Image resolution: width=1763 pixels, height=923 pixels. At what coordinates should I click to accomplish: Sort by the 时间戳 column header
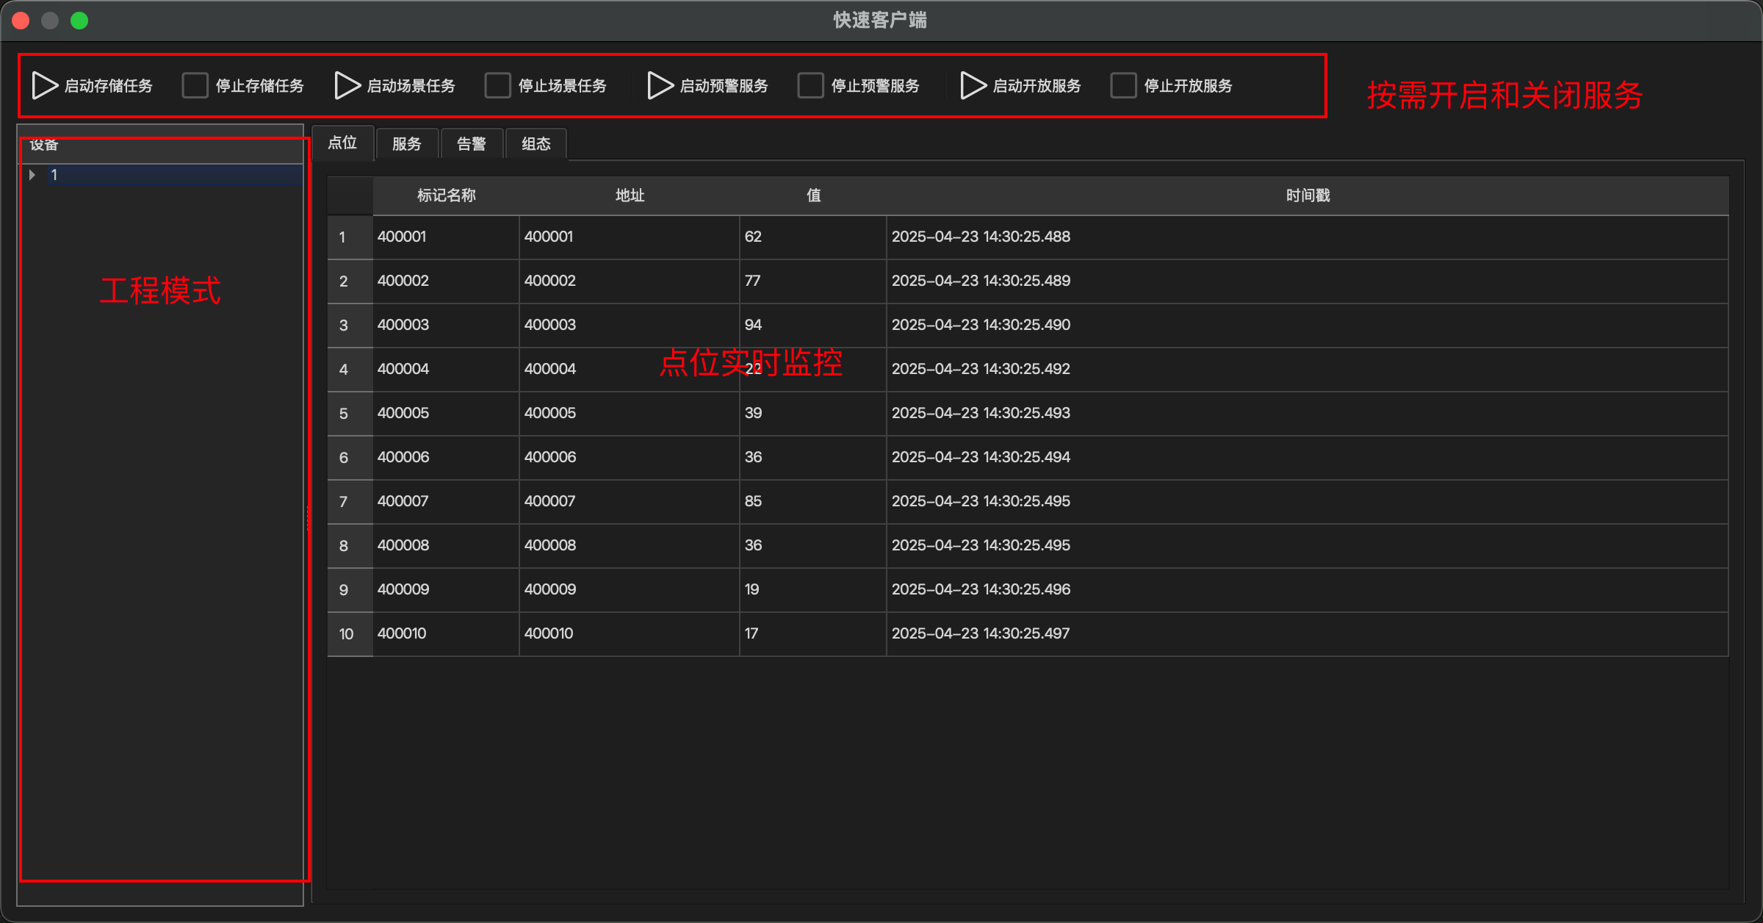point(1308,195)
